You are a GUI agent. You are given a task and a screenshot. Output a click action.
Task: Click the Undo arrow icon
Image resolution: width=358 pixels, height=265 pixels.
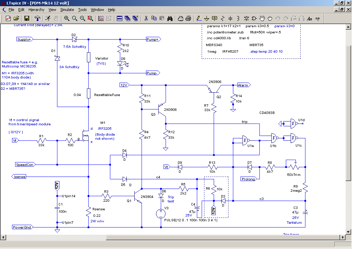pos(278,19)
